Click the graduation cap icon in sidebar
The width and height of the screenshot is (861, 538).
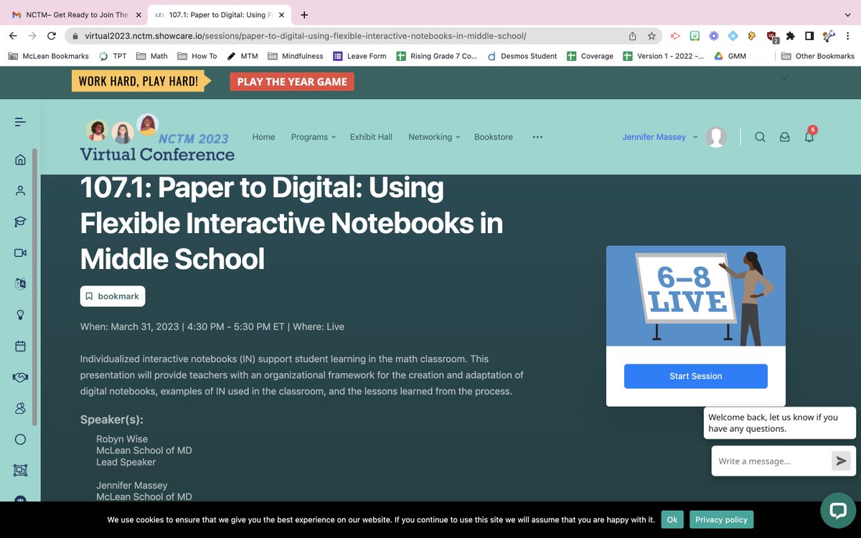tap(20, 222)
